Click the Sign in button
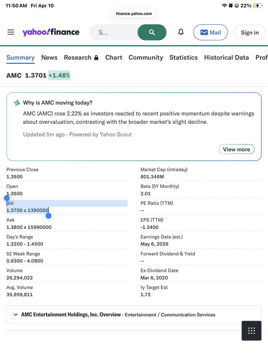The height and width of the screenshot is (357, 268). point(250,32)
